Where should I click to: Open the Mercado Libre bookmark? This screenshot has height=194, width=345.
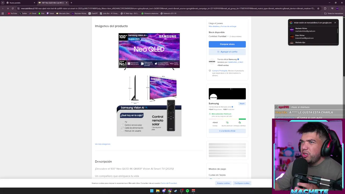point(63,13)
